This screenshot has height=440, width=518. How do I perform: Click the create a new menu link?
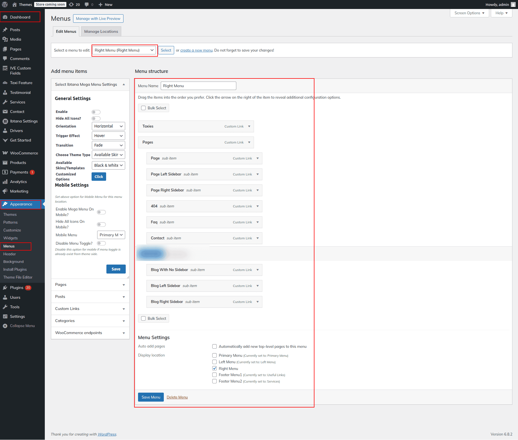(196, 50)
